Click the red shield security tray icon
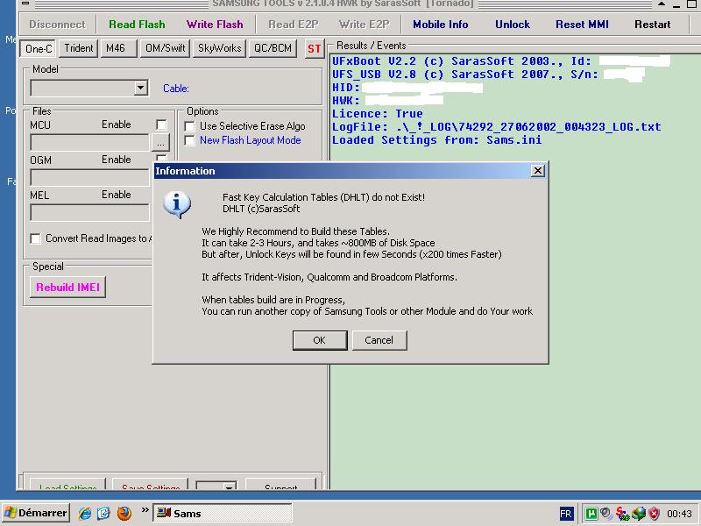The width and height of the screenshot is (701, 526). (654, 514)
